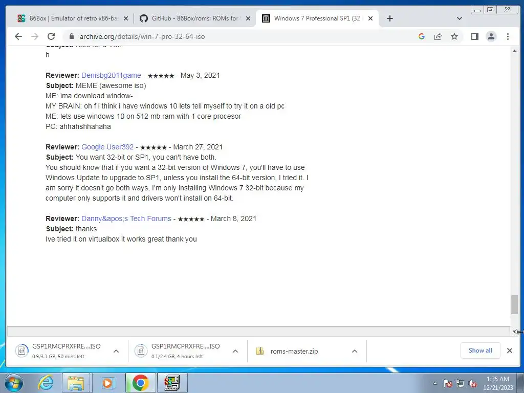This screenshot has width=524, height=393.
Task: Bookmark this page with the star icon
Action: 454,36
